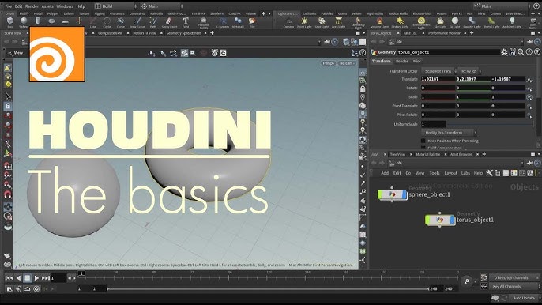Create a Camera from the shelf
This screenshot has height=305, width=542.
(x=288, y=23)
